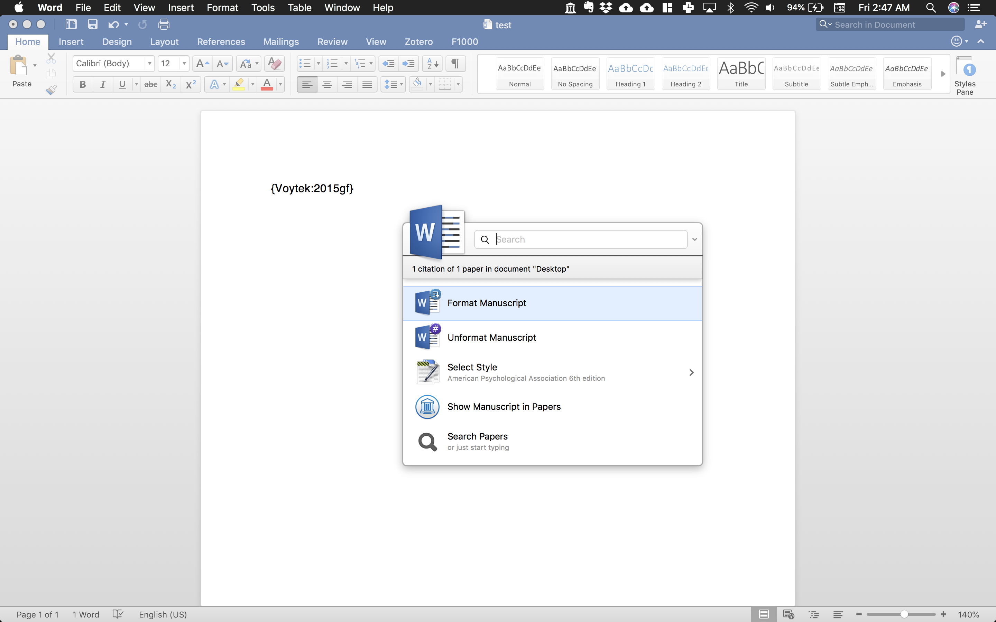This screenshot has height=622, width=996.
Task: Click Show Manuscript in Papers
Action: coord(552,407)
